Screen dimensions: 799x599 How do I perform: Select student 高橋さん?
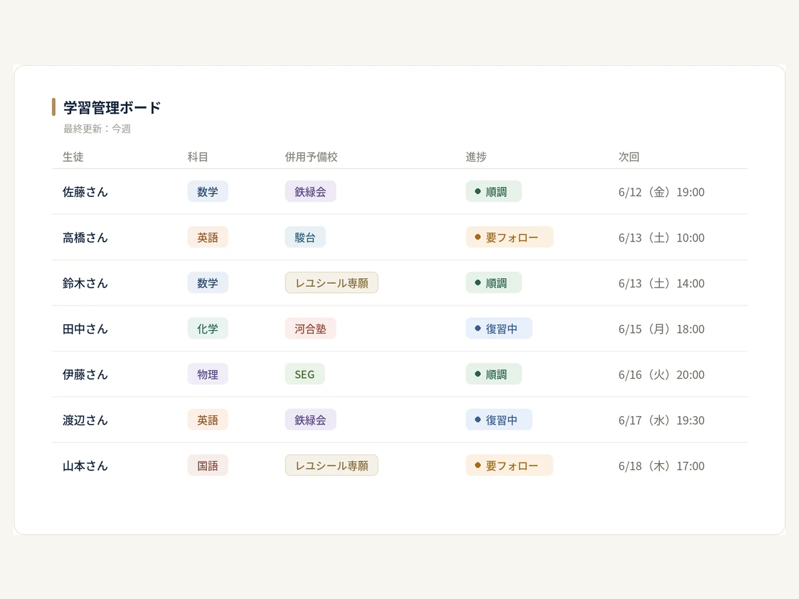pyautogui.click(x=85, y=238)
